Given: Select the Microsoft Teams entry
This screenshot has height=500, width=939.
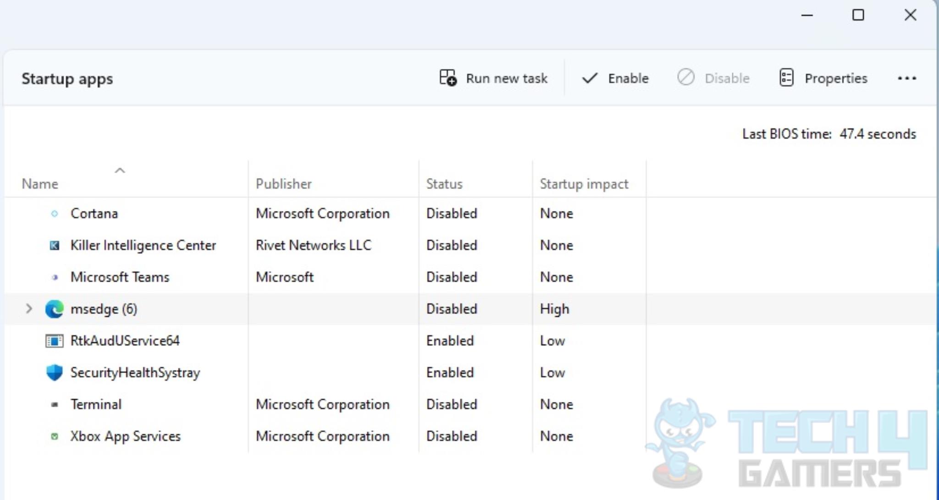Looking at the screenshot, I should click(120, 277).
